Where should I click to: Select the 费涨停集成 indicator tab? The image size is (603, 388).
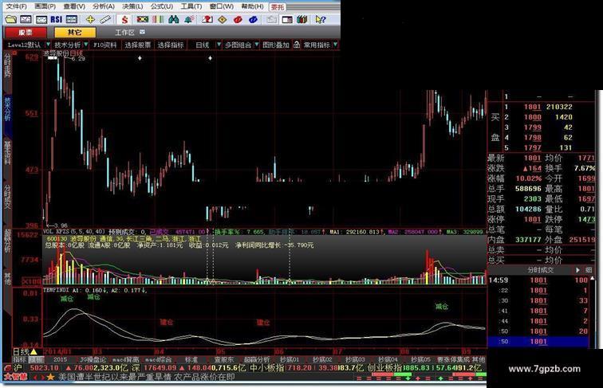point(453,359)
